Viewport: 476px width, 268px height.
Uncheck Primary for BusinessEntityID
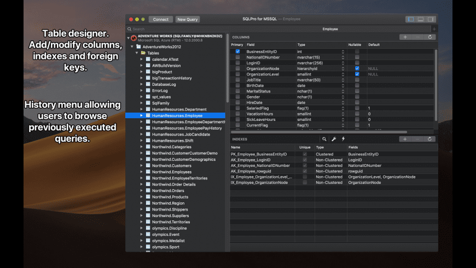[x=237, y=51]
